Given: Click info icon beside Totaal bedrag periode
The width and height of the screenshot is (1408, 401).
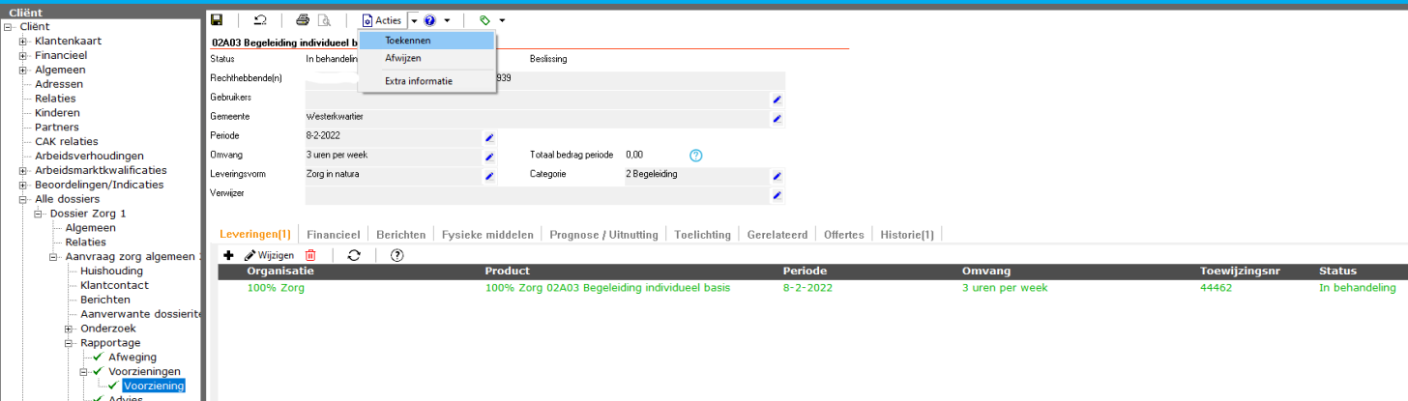Looking at the screenshot, I should 695,156.
